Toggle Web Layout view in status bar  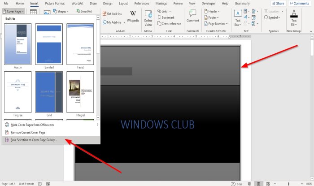click(268, 184)
